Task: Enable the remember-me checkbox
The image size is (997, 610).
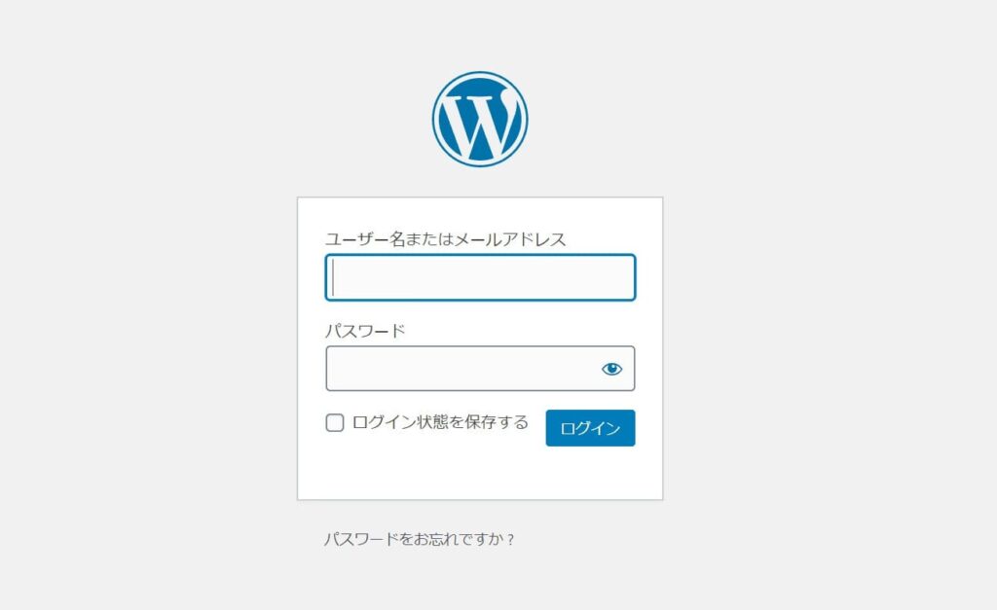Action: click(335, 423)
